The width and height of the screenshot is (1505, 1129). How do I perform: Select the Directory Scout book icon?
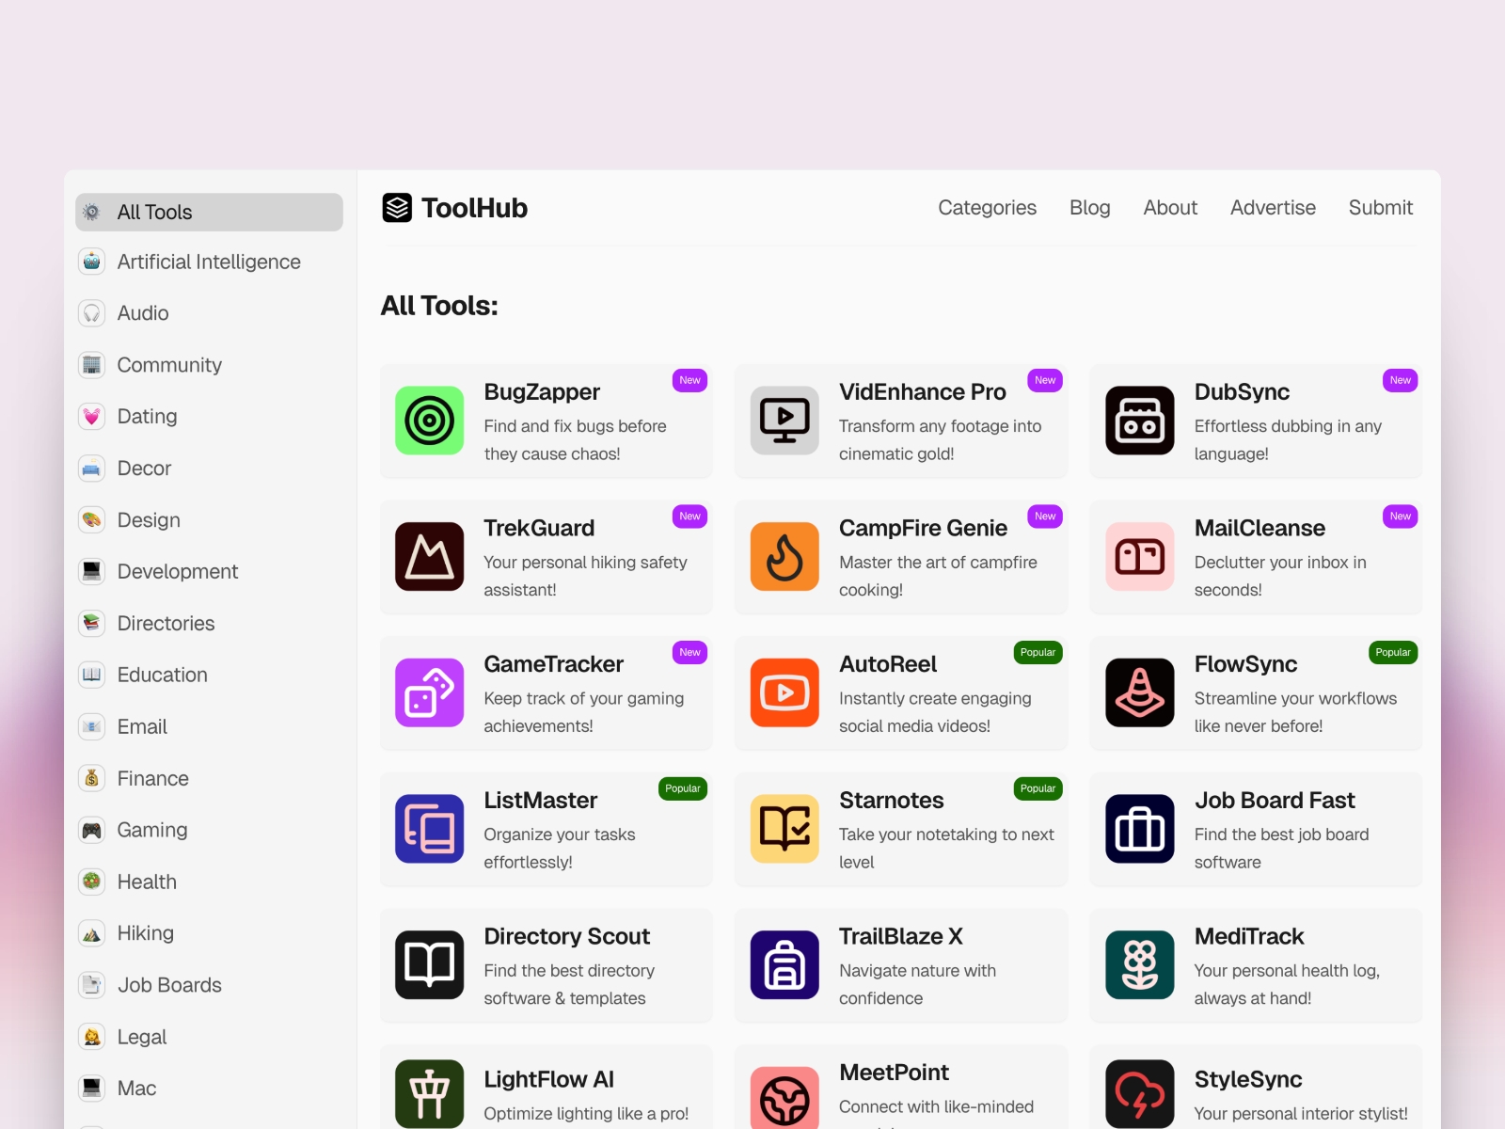(x=429, y=965)
